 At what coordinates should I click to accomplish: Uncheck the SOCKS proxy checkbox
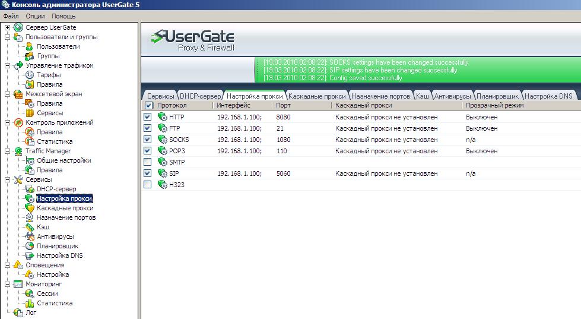coord(147,140)
